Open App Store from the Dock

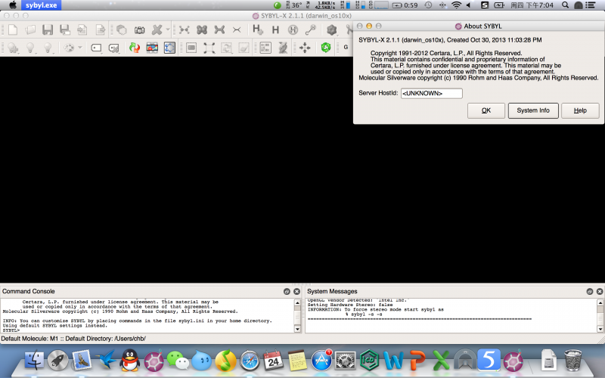pos(321,361)
